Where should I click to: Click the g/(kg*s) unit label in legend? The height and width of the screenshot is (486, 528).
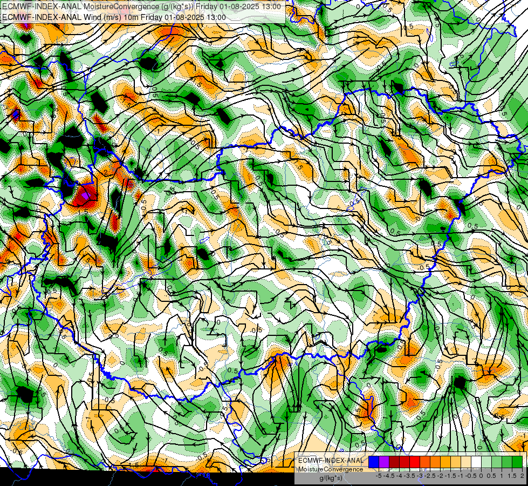331,478
